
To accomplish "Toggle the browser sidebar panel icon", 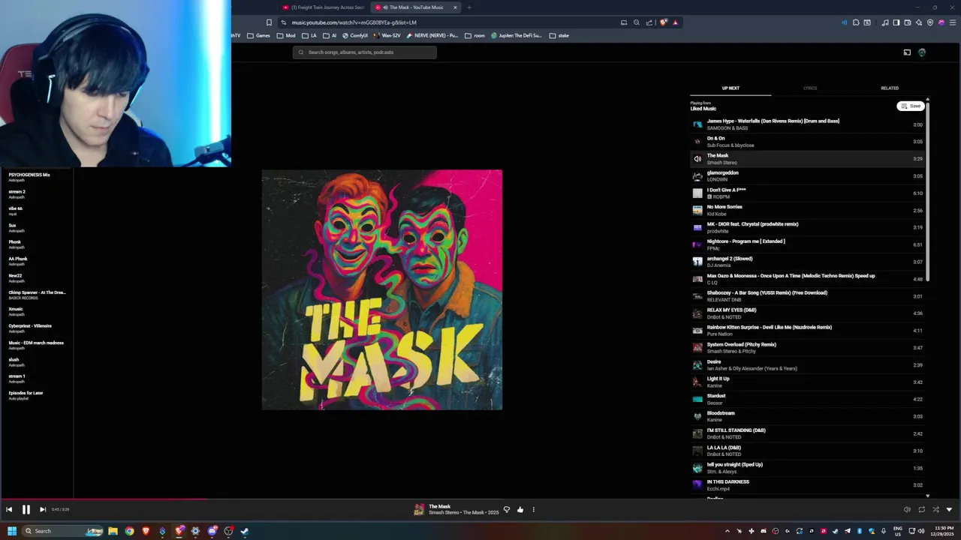I will point(896,22).
